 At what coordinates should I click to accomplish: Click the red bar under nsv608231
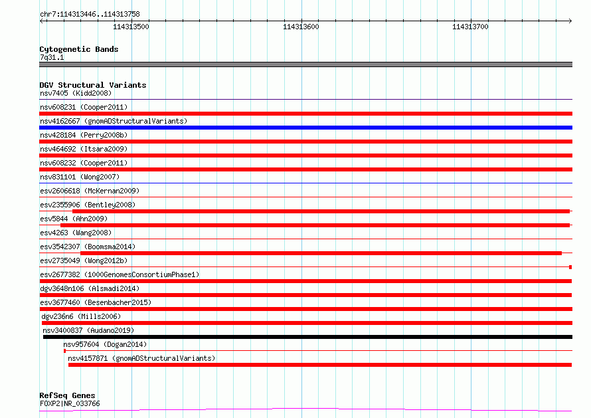pos(305,114)
